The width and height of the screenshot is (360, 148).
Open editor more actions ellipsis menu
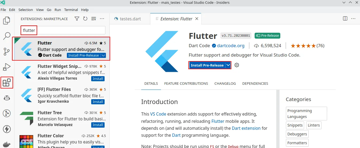(x=354, y=19)
